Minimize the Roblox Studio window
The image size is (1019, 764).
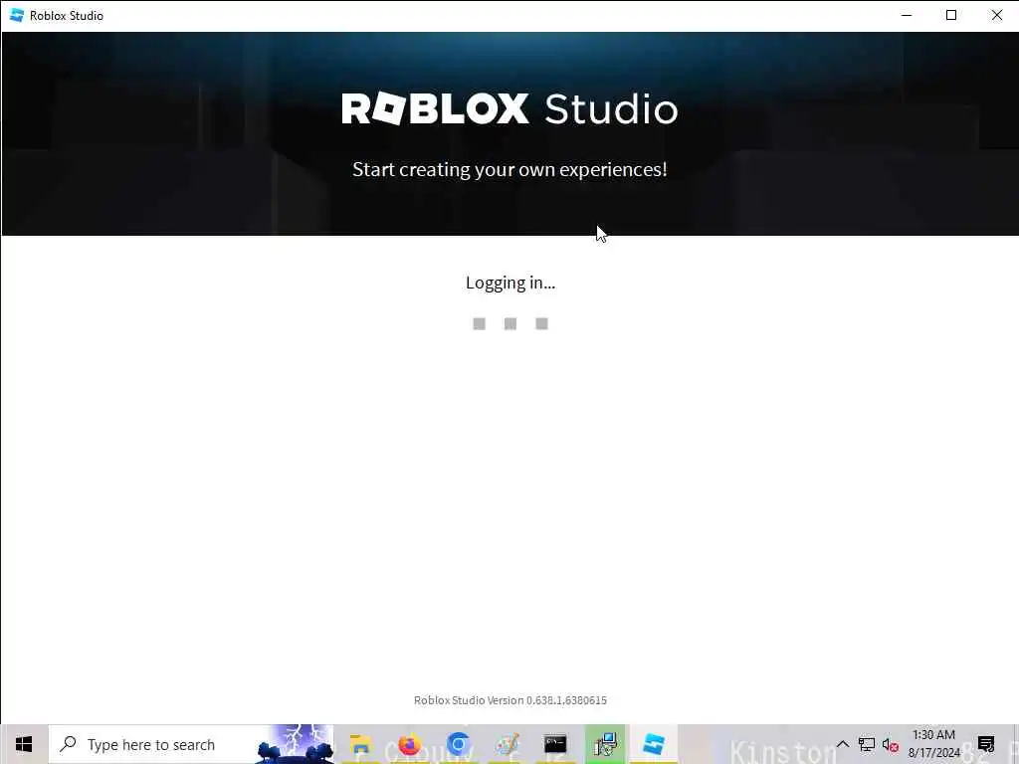[x=907, y=15]
